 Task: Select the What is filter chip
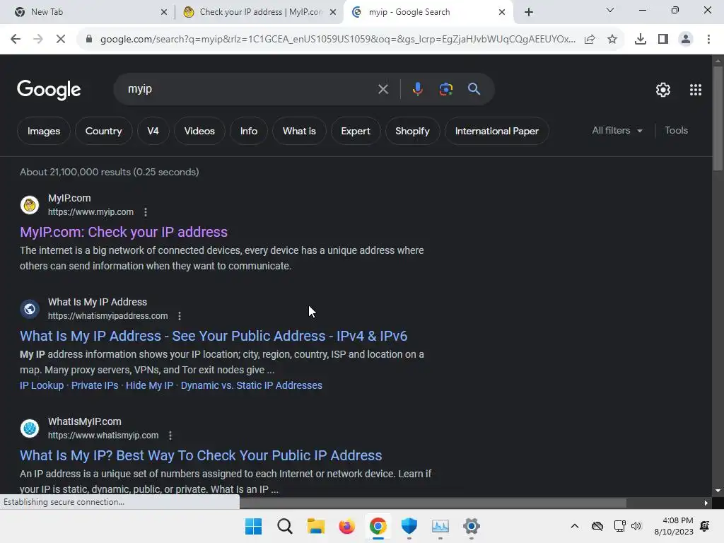coord(299,131)
